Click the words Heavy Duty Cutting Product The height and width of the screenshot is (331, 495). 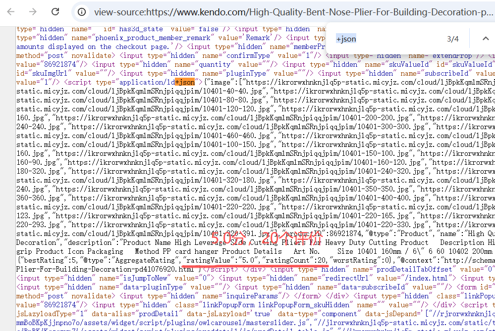(x=377, y=242)
